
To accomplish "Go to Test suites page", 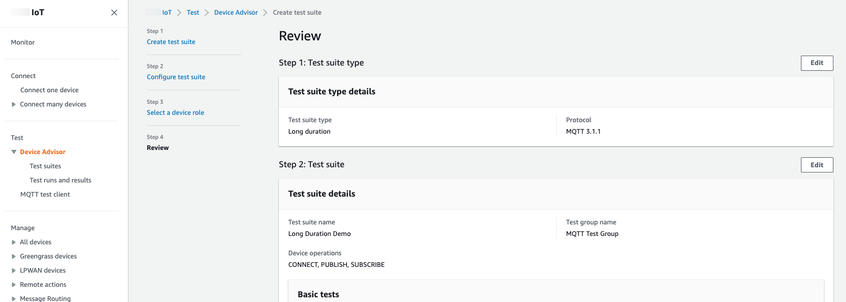I will (45, 166).
